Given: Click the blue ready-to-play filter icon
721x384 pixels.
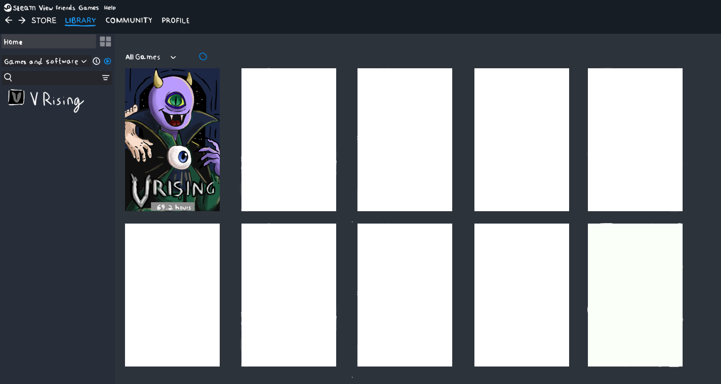Looking at the screenshot, I should [107, 61].
